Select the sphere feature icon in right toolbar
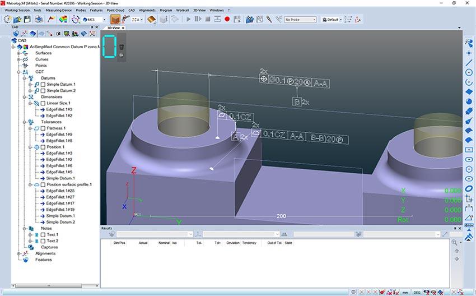This screenshot has height=296, width=476. pos(469,101)
